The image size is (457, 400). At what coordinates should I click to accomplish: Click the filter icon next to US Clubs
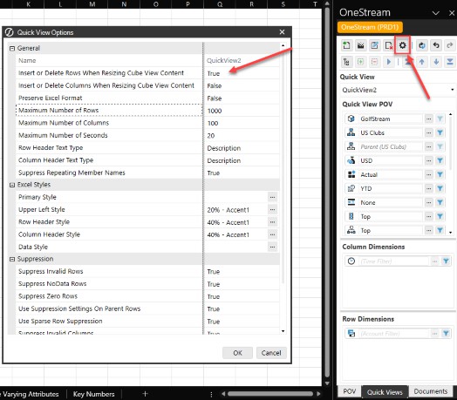click(x=440, y=132)
